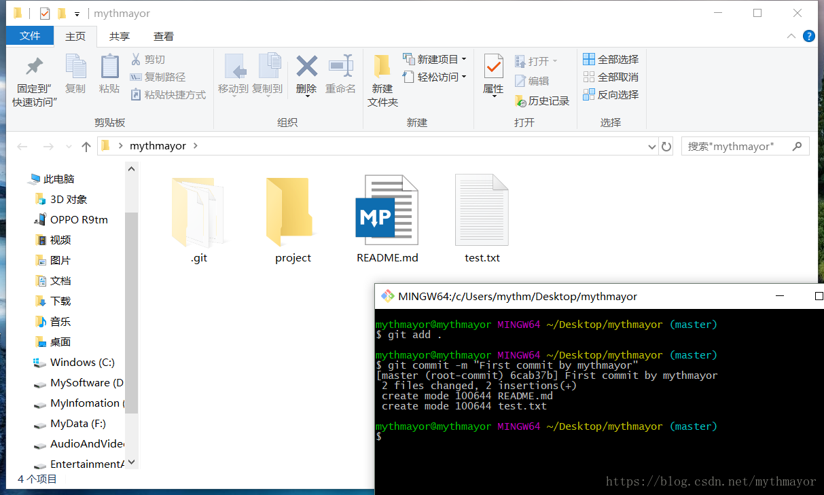
Task: Select 3D Objects (3D 对象)
Action: click(61, 200)
